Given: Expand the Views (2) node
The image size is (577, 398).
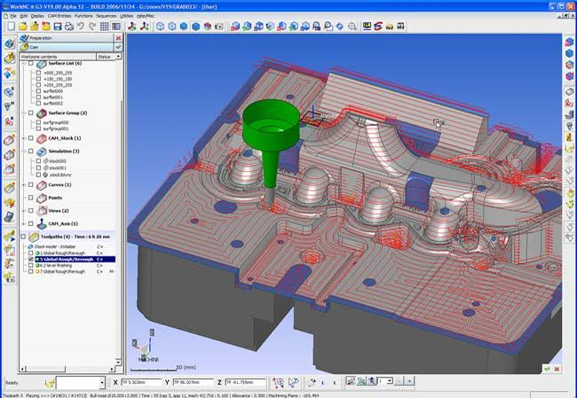Looking at the screenshot, I should [24, 211].
